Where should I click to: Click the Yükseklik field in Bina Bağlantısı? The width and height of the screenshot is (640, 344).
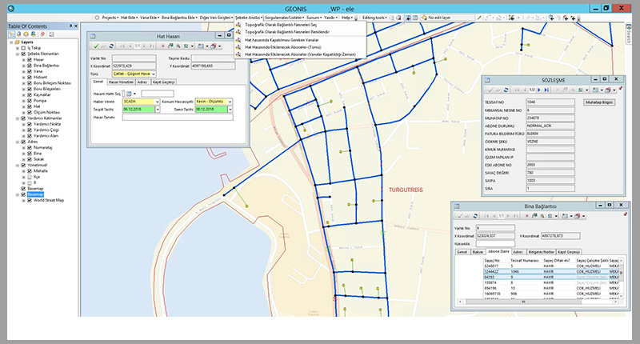[495, 244]
